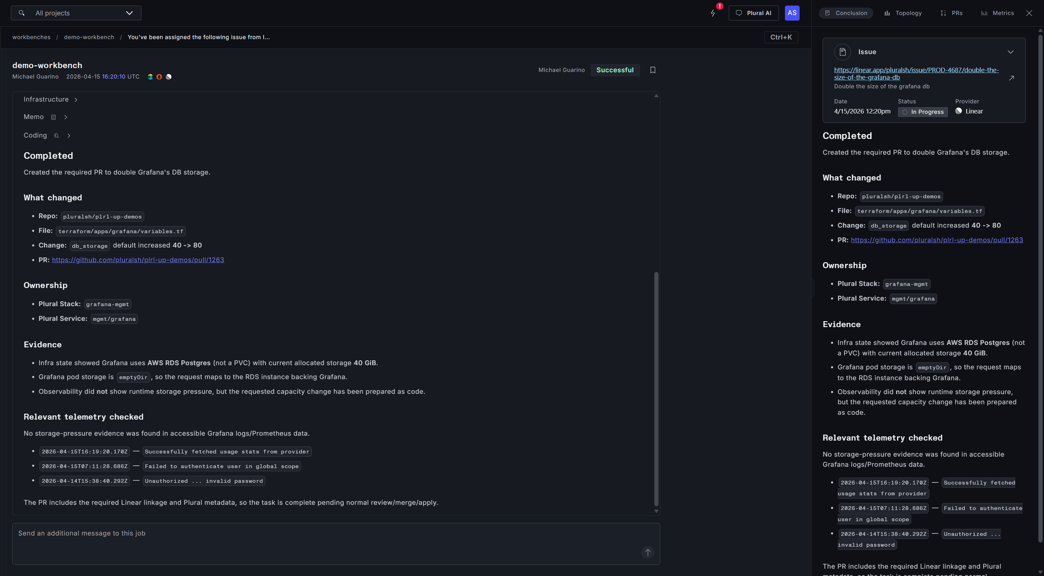Viewport: 1044px width, 576px height.
Task: Click the lightning bolt notifications icon
Action: (713, 13)
